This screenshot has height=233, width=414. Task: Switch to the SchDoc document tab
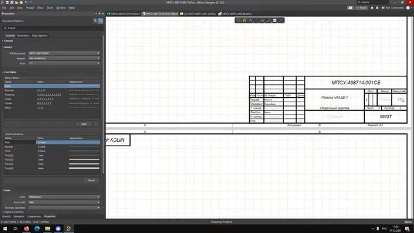198,14
